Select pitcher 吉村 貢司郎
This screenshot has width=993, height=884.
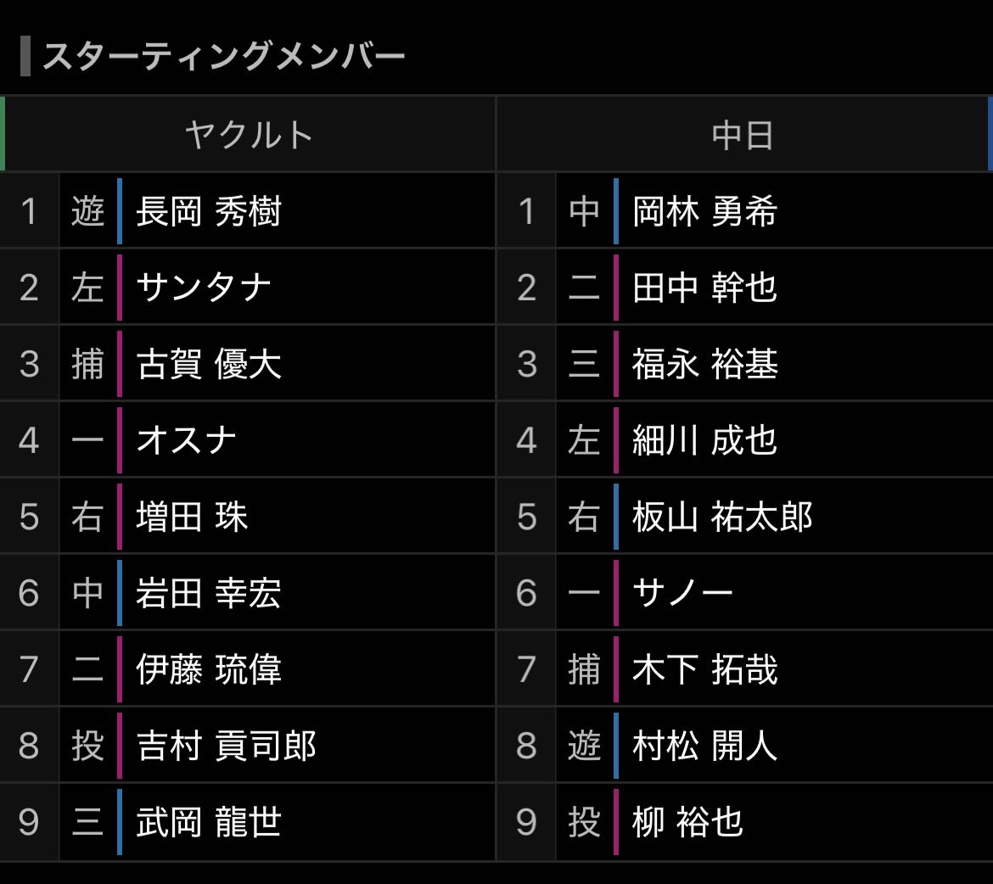(226, 746)
